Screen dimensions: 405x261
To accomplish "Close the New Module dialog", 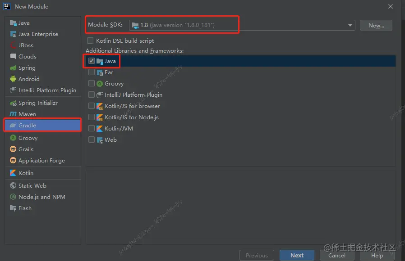I will [x=391, y=6].
